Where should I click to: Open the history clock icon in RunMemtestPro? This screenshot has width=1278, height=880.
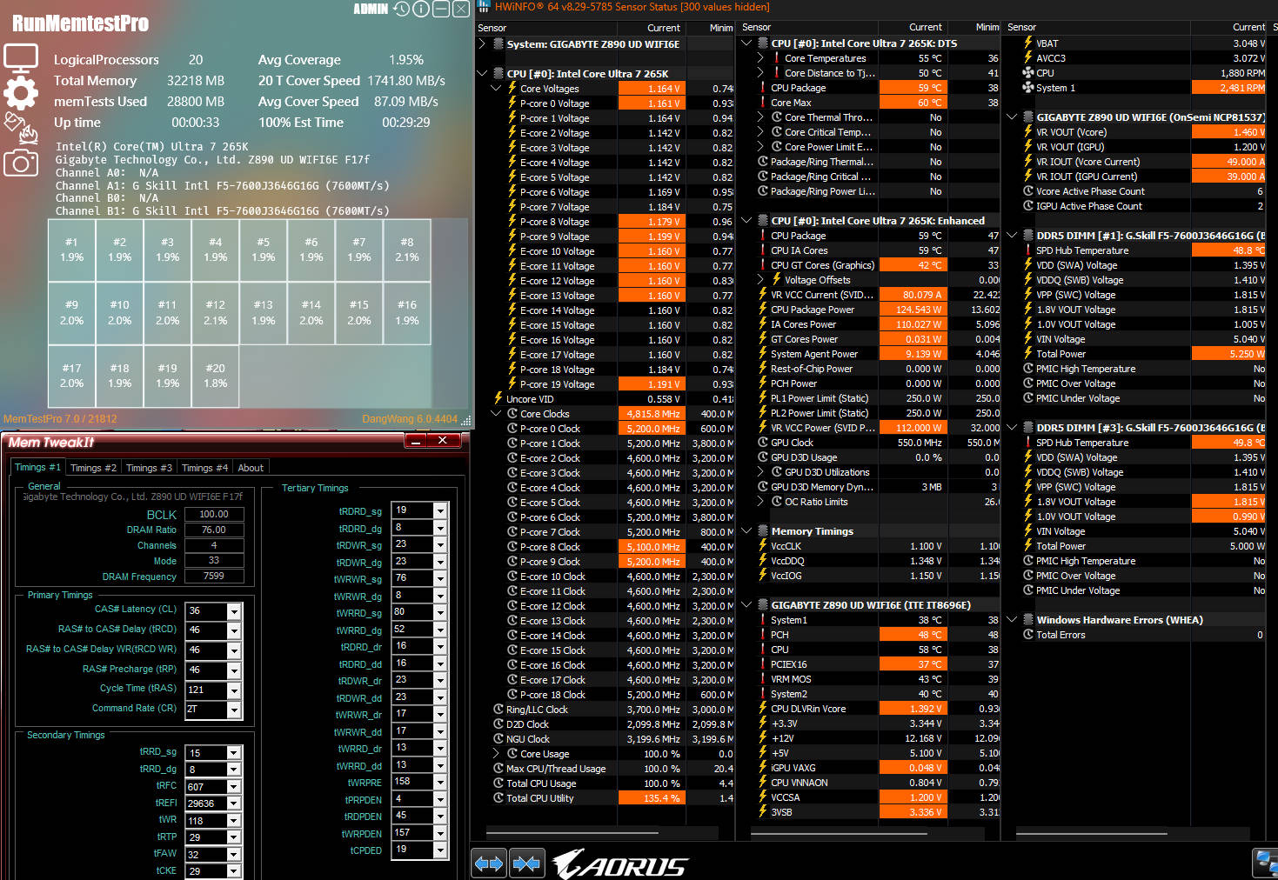(401, 9)
